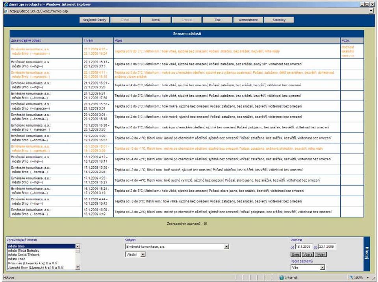The height and width of the screenshot is (282, 378).
Task: Click the region list scroll-down arrow
Action: 78,267
